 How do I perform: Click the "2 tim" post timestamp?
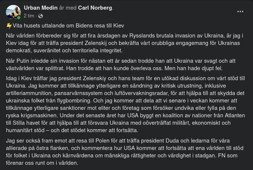click(x=29, y=16)
